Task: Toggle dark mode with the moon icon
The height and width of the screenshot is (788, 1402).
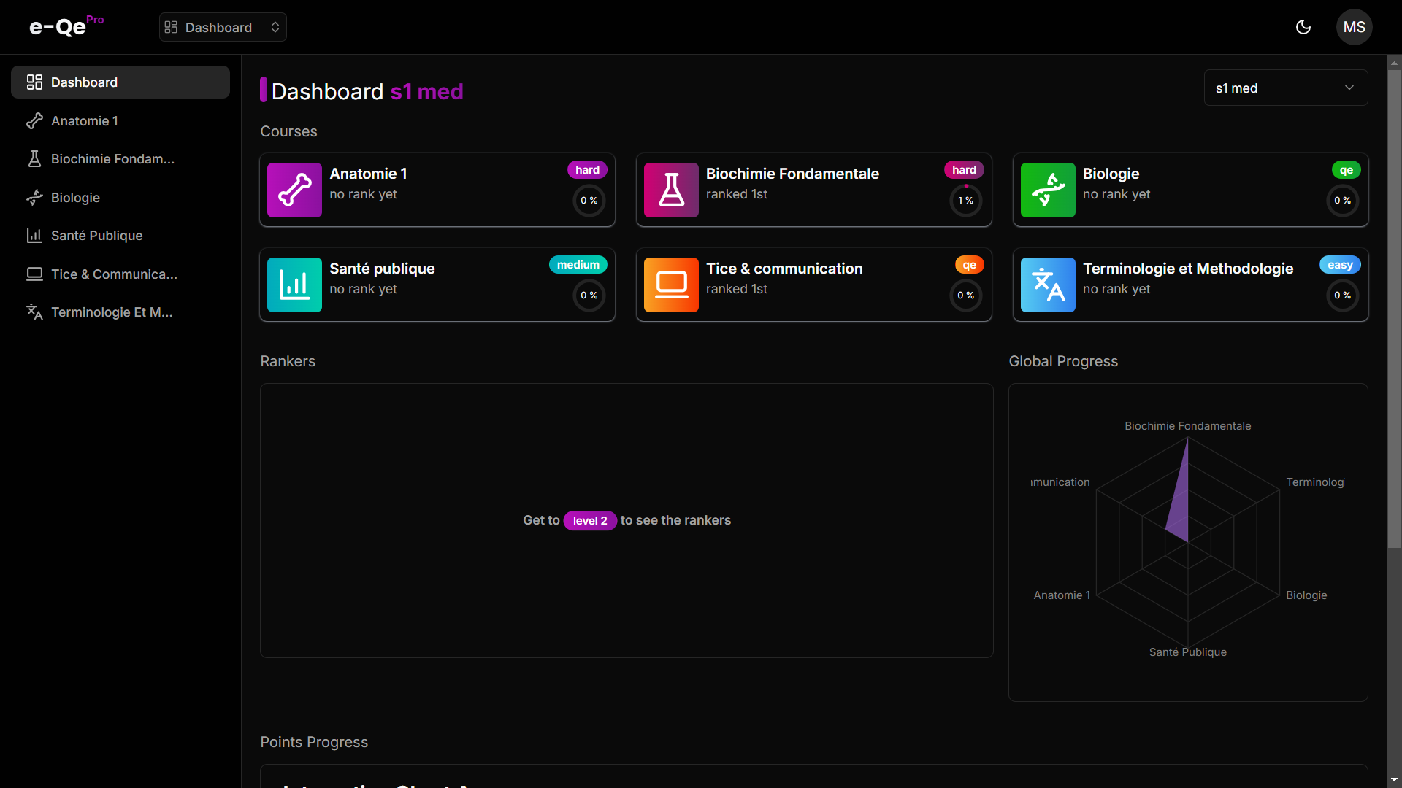Action: pyautogui.click(x=1303, y=27)
